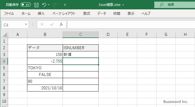Click the search magnifier icon
This screenshot has width=195, height=107.
(x=162, y=5)
